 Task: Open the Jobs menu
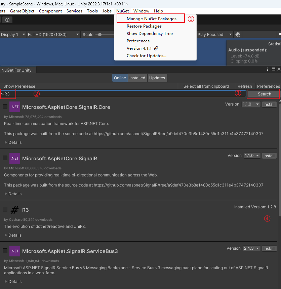(x=107, y=11)
